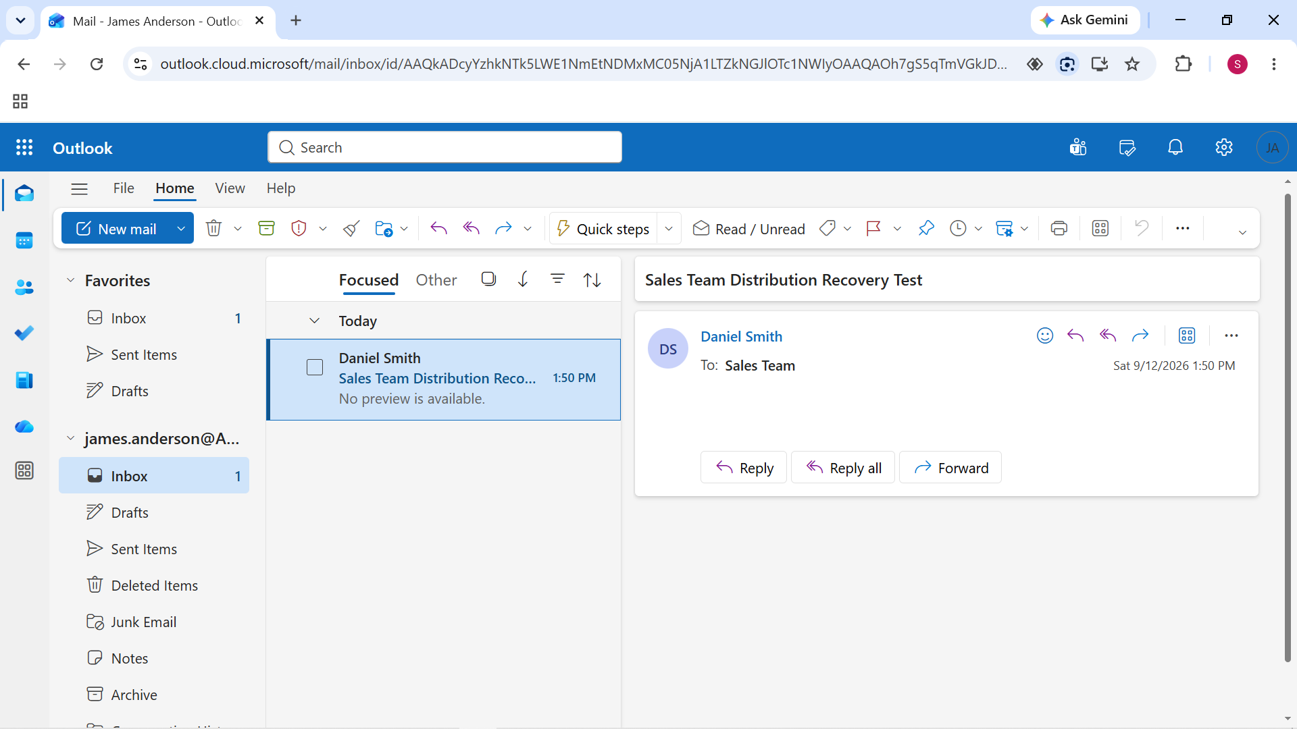Click Reply all button below message

843,468
